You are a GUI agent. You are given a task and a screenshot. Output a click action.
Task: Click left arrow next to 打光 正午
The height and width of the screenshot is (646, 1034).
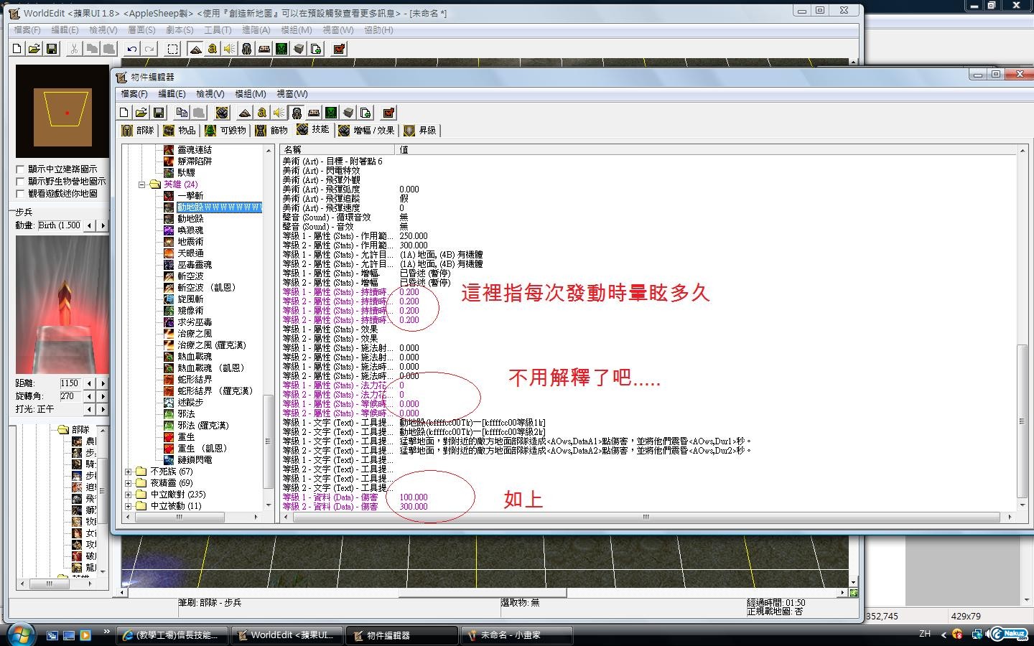coord(90,409)
